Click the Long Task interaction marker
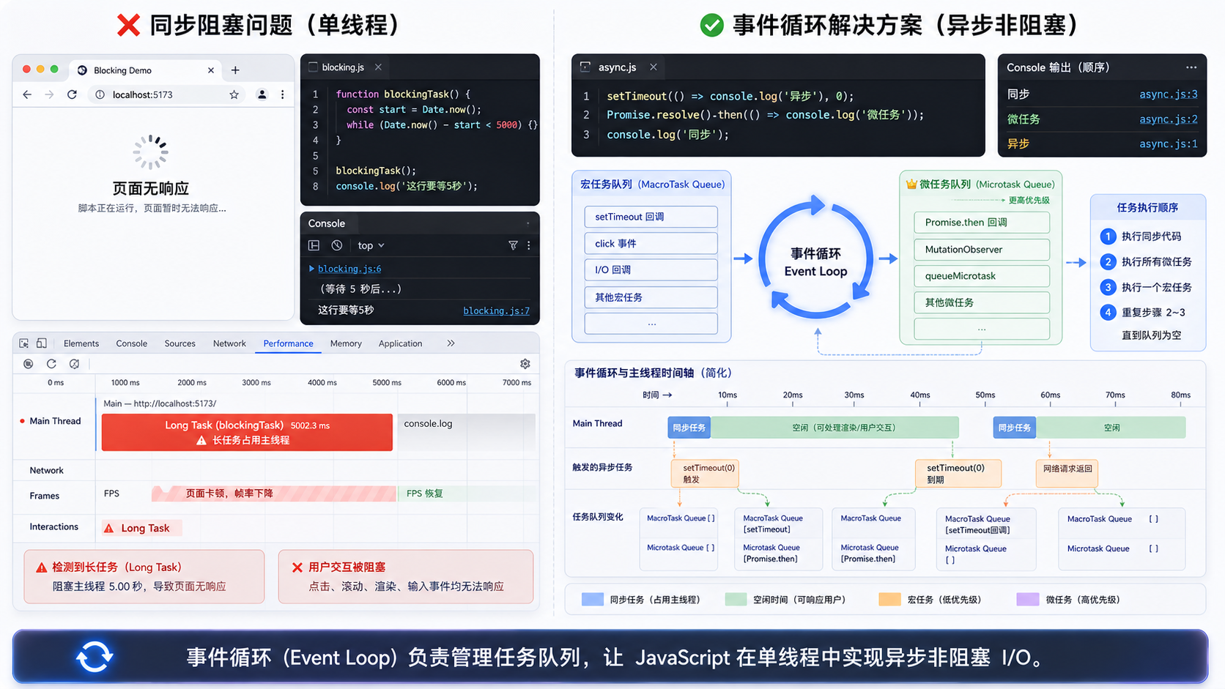This screenshot has height=689, width=1225. (x=142, y=528)
